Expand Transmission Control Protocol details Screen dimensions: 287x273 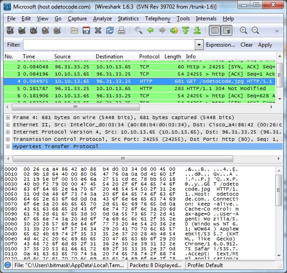click(8, 139)
